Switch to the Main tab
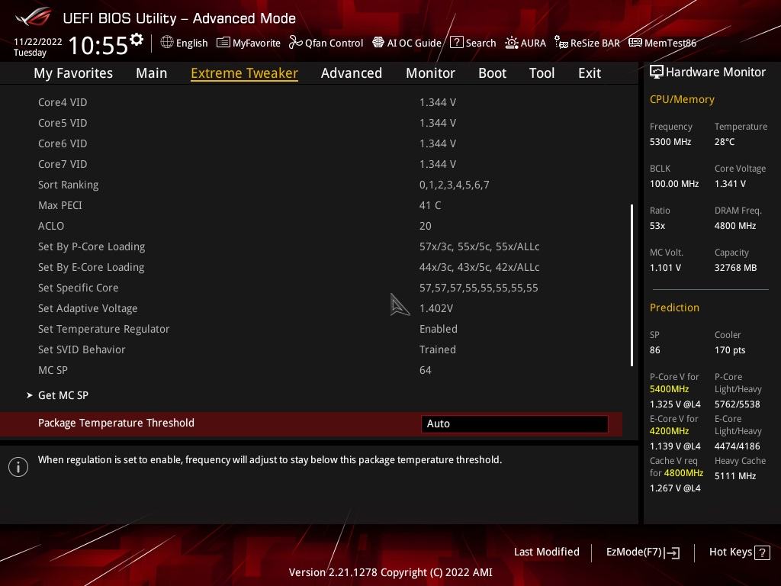This screenshot has width=781, height=586. point(152,73)
